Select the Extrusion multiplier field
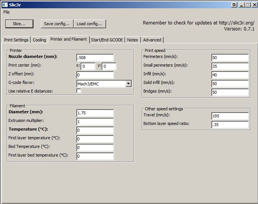This screenshot has height=204, width=258. click(95, 122)
